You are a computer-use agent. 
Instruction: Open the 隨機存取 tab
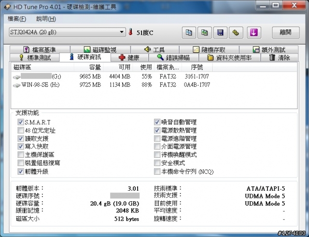click(x=209, y=49)
